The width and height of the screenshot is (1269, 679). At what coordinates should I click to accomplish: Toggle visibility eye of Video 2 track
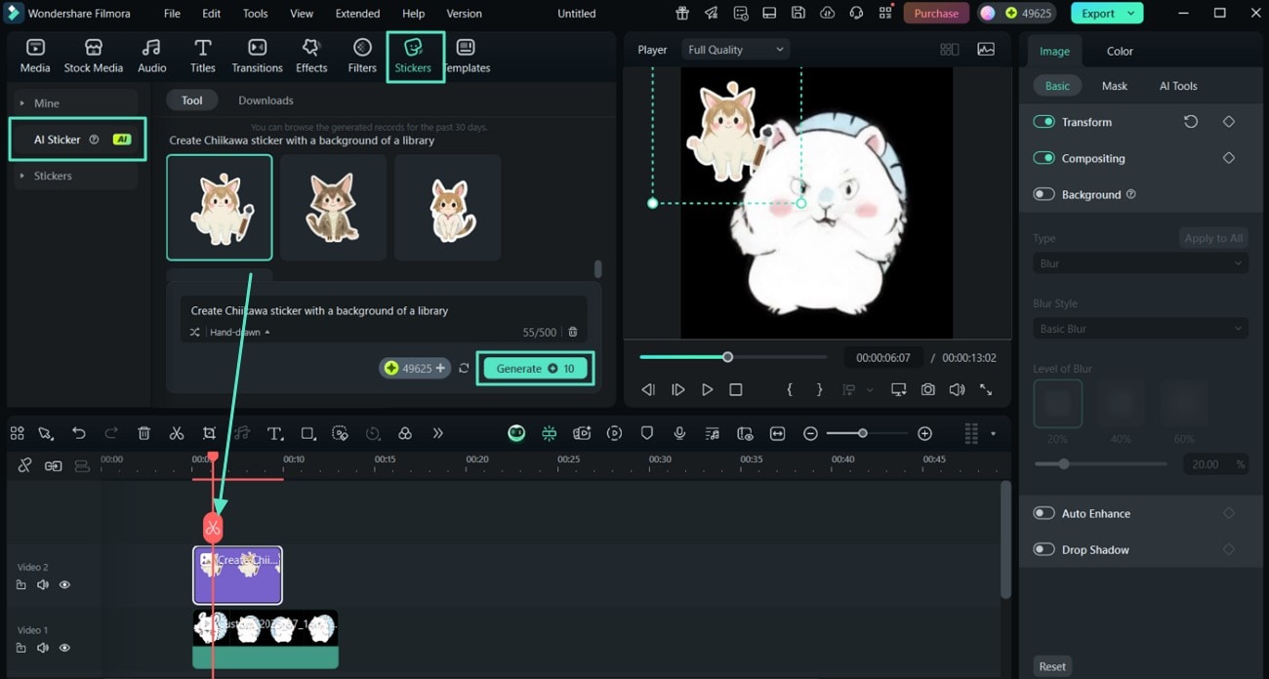pyautogui.click(x=64, y=585)
